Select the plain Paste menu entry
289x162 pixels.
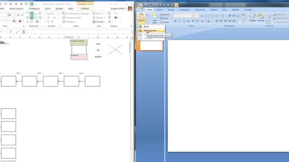pyautogui.click(x=151, y=27)
